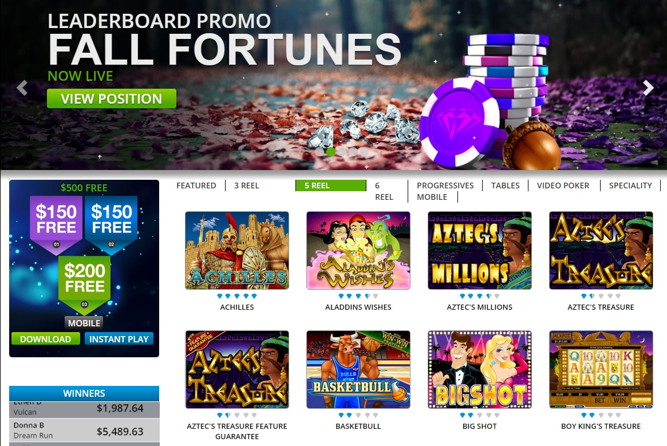
Task: Click the $150 Free purple bonus badge
Action: click(x=56, y=224)
